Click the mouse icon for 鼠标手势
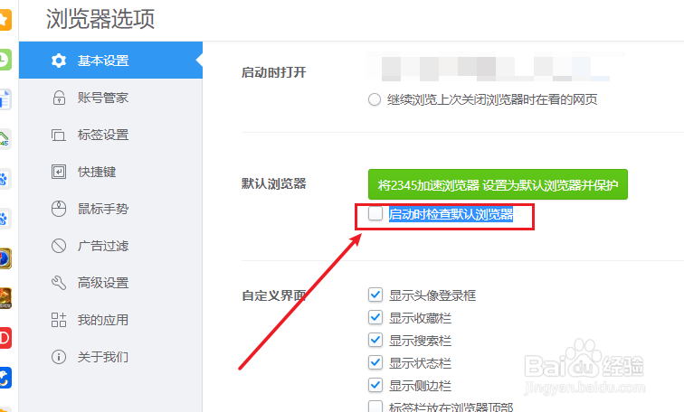 pos(59,209)
